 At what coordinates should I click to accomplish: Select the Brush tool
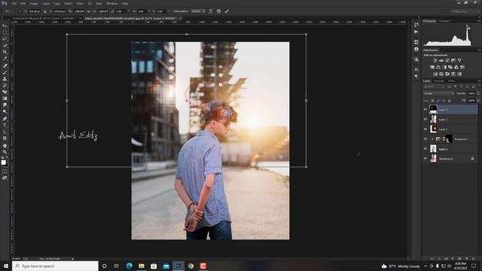[x=5, y=72]
